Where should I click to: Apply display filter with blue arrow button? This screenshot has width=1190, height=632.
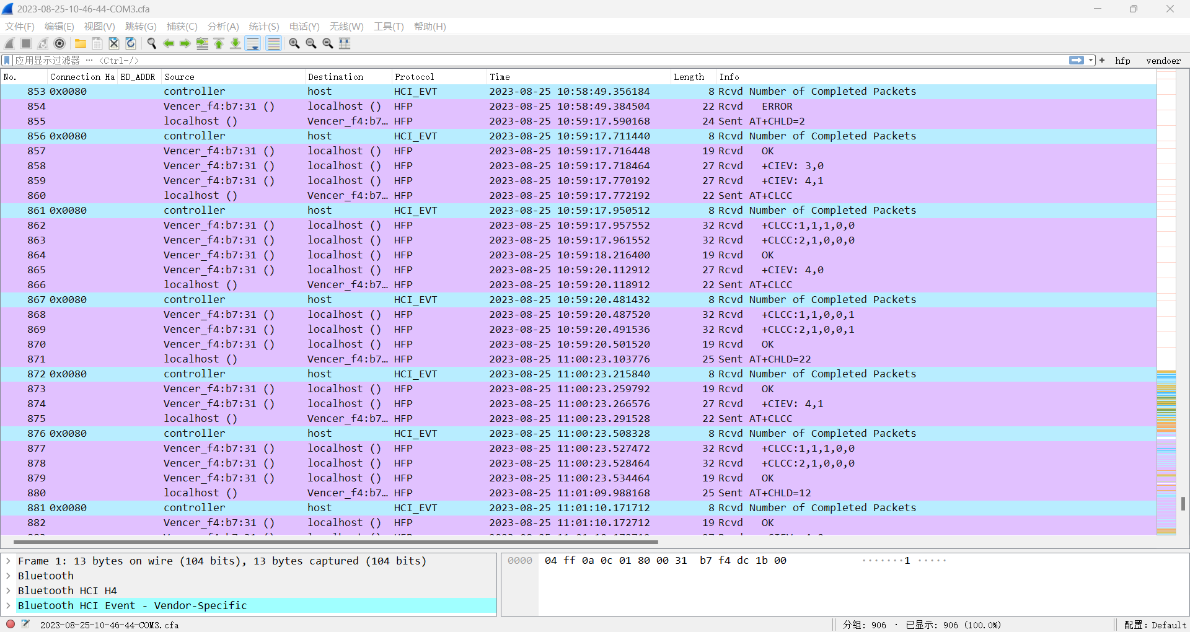1077,60
